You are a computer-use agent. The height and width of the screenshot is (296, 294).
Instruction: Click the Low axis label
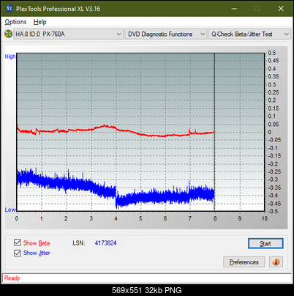(10, 210)
